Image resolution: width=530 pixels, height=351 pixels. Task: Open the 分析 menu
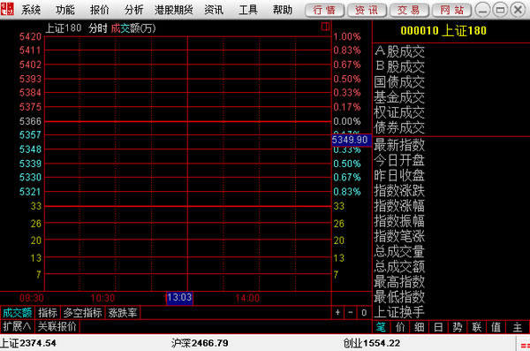click(133, 10)
